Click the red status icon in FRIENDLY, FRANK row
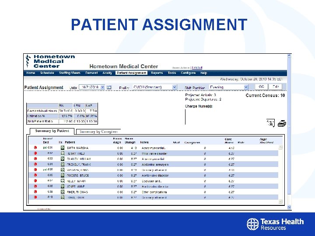The height and width of the screenshot is (236, 315). coord(35,164)
